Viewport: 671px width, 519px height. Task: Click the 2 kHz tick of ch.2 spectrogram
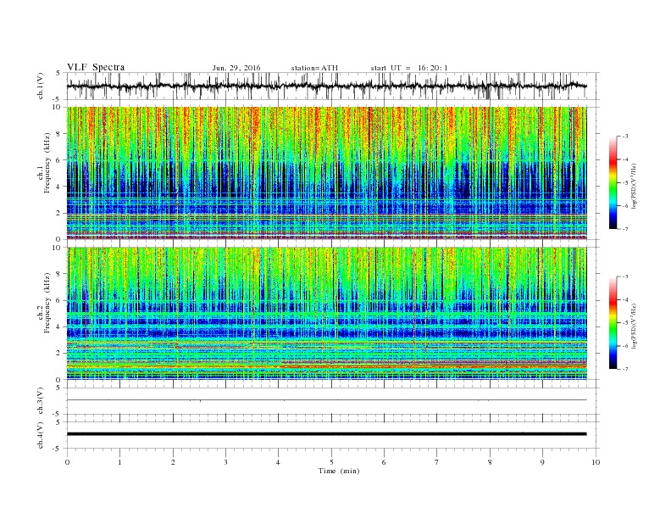point(59,354)
